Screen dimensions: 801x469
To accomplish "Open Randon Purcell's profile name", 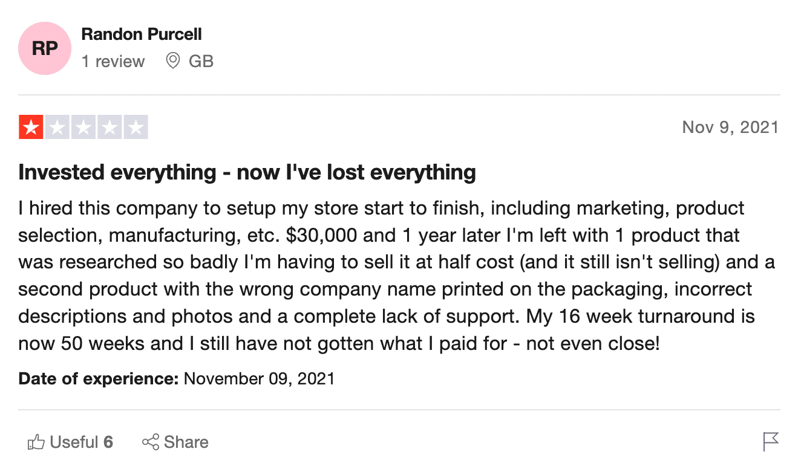I will 142,34.
